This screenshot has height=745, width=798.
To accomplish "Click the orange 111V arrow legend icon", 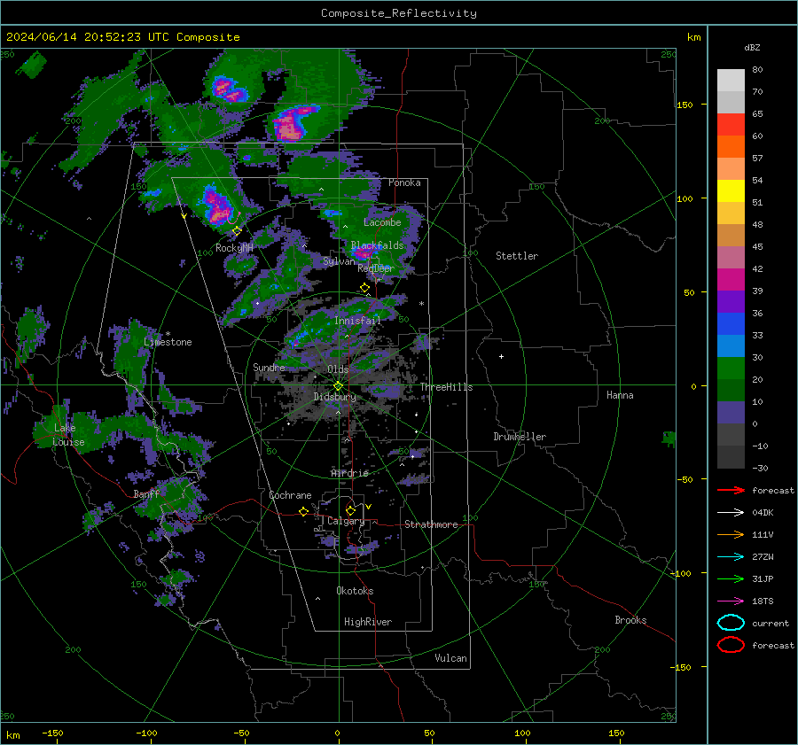I will pyautogui.click(x=731, y=534).
